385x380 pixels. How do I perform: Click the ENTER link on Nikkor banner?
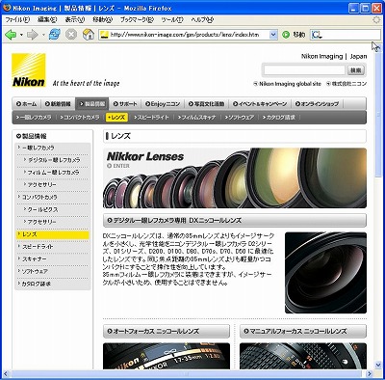click(x=118, y=166)
